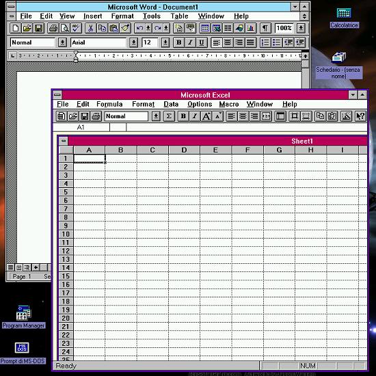Open Word's Tools menu
376x376 pixels.
(x=152, y=16)
